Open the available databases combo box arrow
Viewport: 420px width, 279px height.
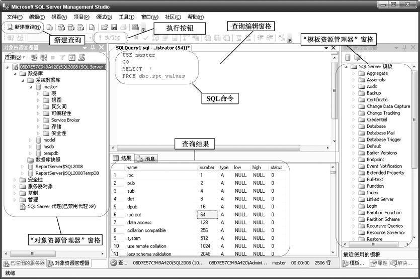pyautogui.click(x=90, y=38)
